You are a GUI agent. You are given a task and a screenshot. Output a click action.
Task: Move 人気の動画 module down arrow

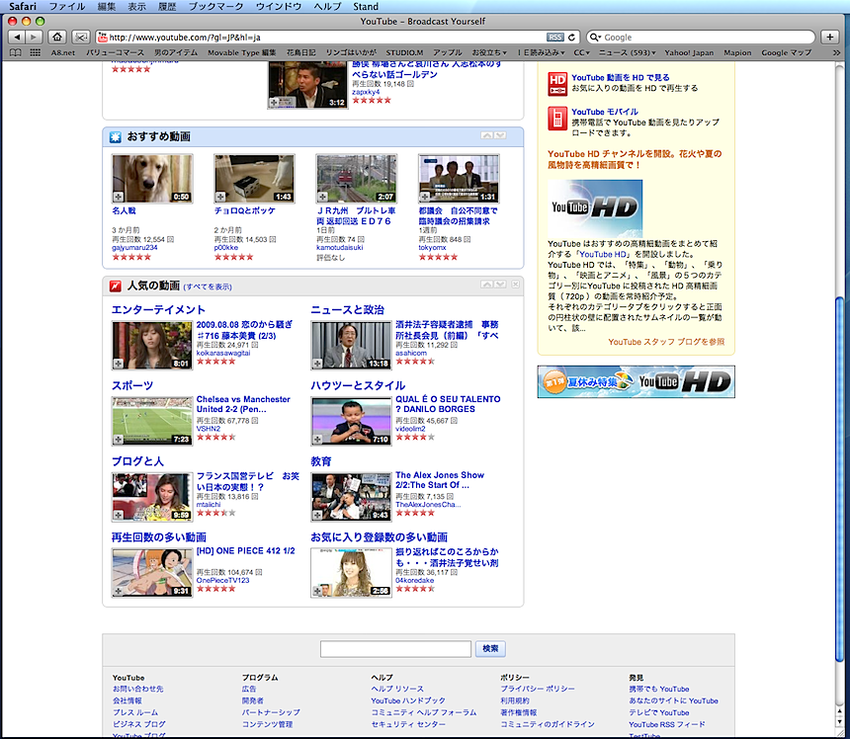coord(500,285)
